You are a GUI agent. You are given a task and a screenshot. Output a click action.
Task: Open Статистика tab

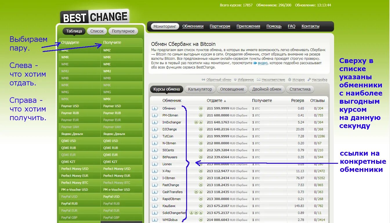(300, 89)
